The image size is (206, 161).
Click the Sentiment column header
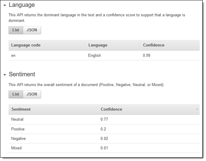[x=21, y=109]
